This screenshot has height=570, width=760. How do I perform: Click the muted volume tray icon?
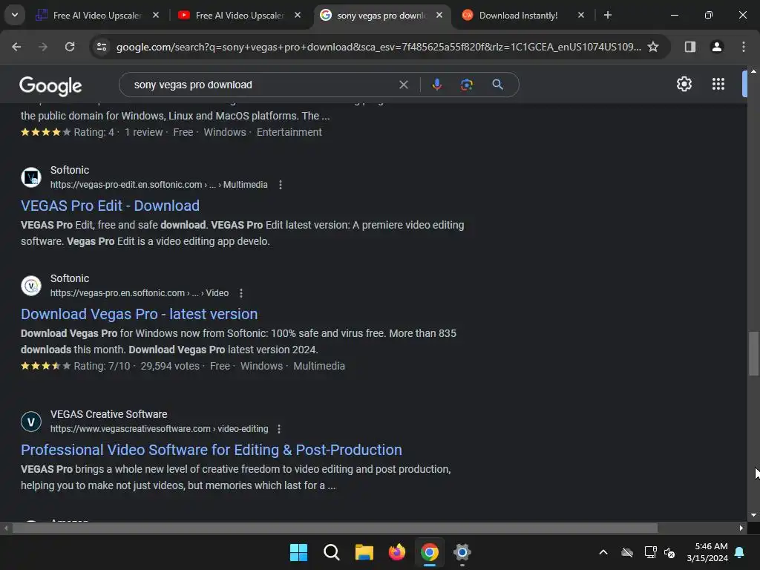669,552
